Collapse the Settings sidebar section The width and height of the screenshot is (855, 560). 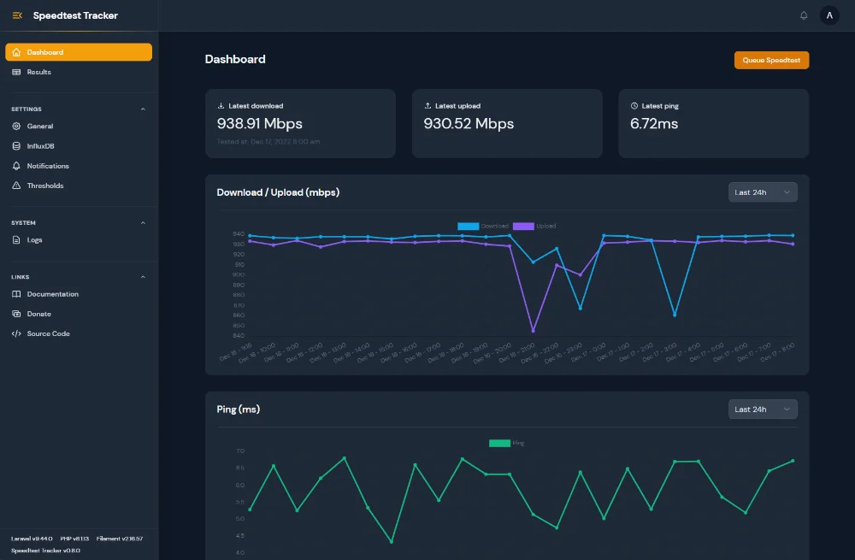tap(143, 109)
